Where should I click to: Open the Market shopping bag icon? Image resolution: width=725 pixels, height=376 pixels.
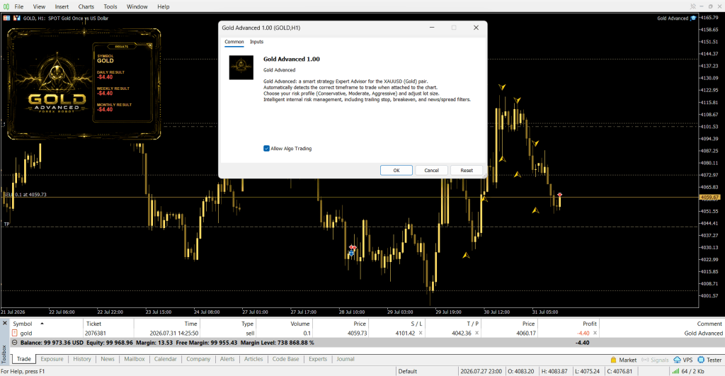tap(613, 360)
